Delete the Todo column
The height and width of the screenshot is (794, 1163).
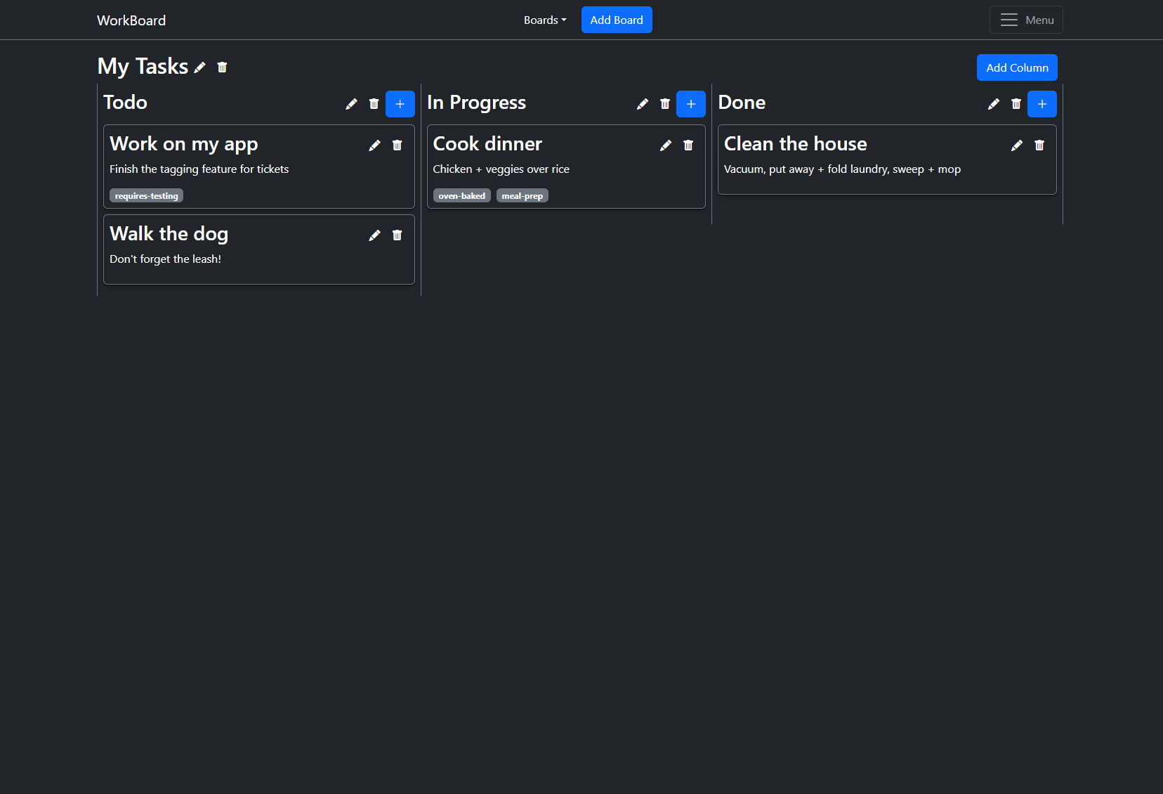click(x=374, y=104)
